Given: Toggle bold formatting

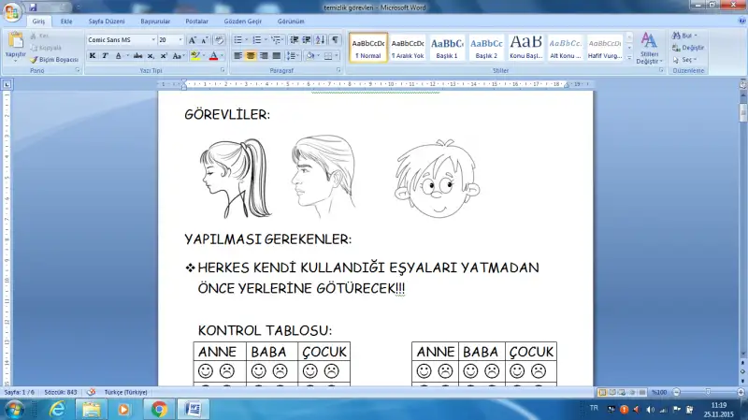Looking at the screenshot, I should point(92,56).
